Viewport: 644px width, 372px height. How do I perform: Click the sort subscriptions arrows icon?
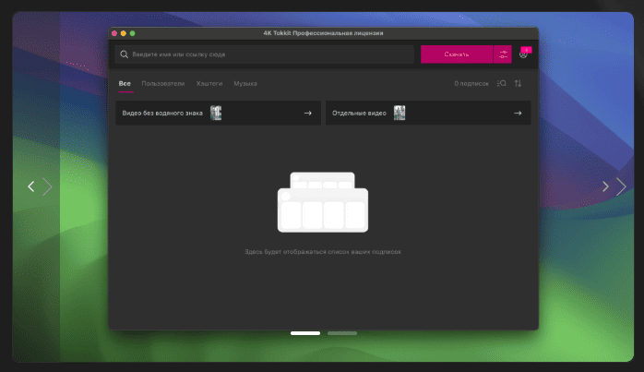point(518,83)
